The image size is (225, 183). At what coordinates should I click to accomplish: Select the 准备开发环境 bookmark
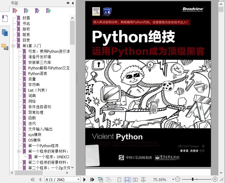tap(40, 57)
